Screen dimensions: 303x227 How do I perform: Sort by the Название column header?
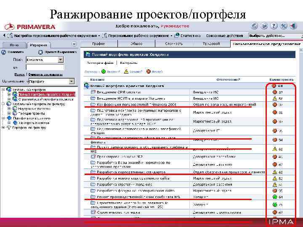pyautogui.click(x=97, y=79)
